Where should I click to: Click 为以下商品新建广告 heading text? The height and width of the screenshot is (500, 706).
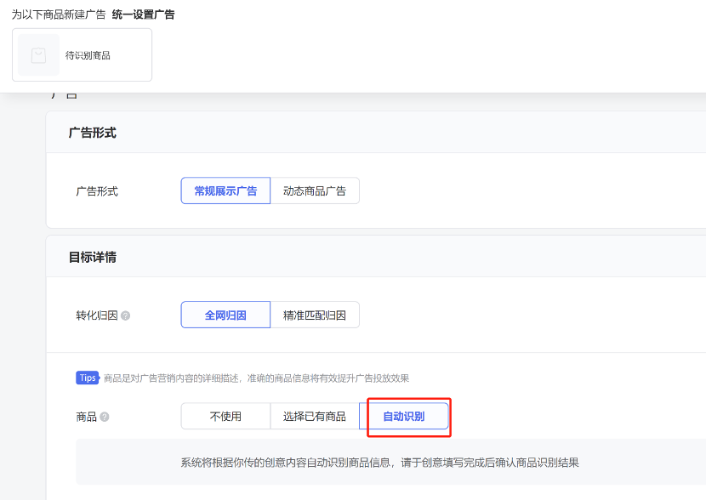click(59, 14)
